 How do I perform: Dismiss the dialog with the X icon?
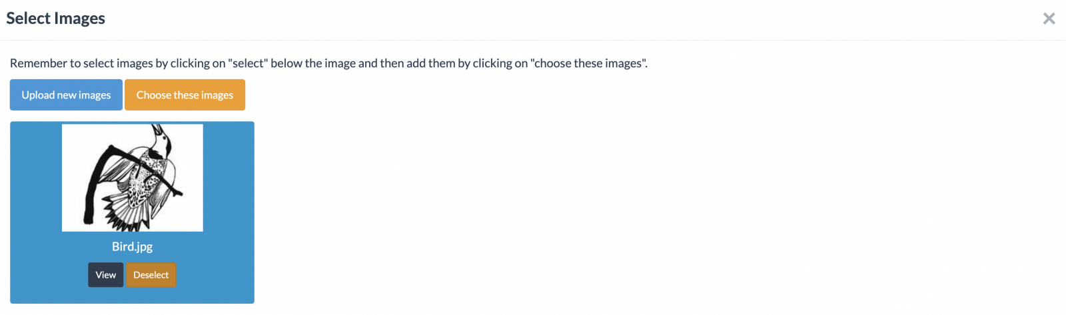coord(1049,19)
